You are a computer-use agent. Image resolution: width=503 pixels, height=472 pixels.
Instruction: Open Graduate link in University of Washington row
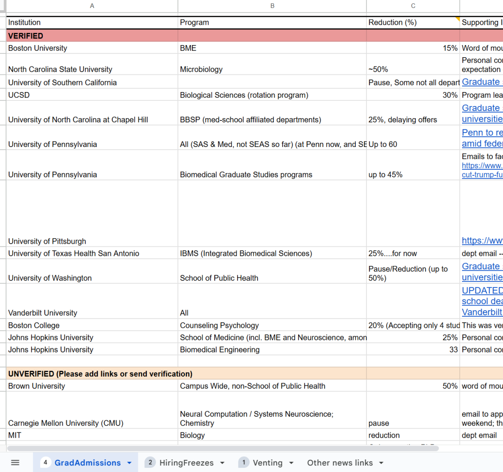pos(482,272)
